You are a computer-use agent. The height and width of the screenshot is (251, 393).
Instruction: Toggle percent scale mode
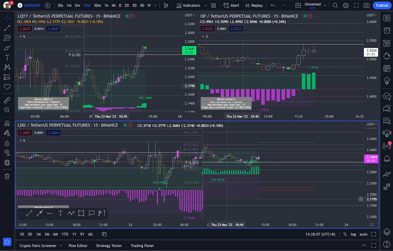point(345,234)
